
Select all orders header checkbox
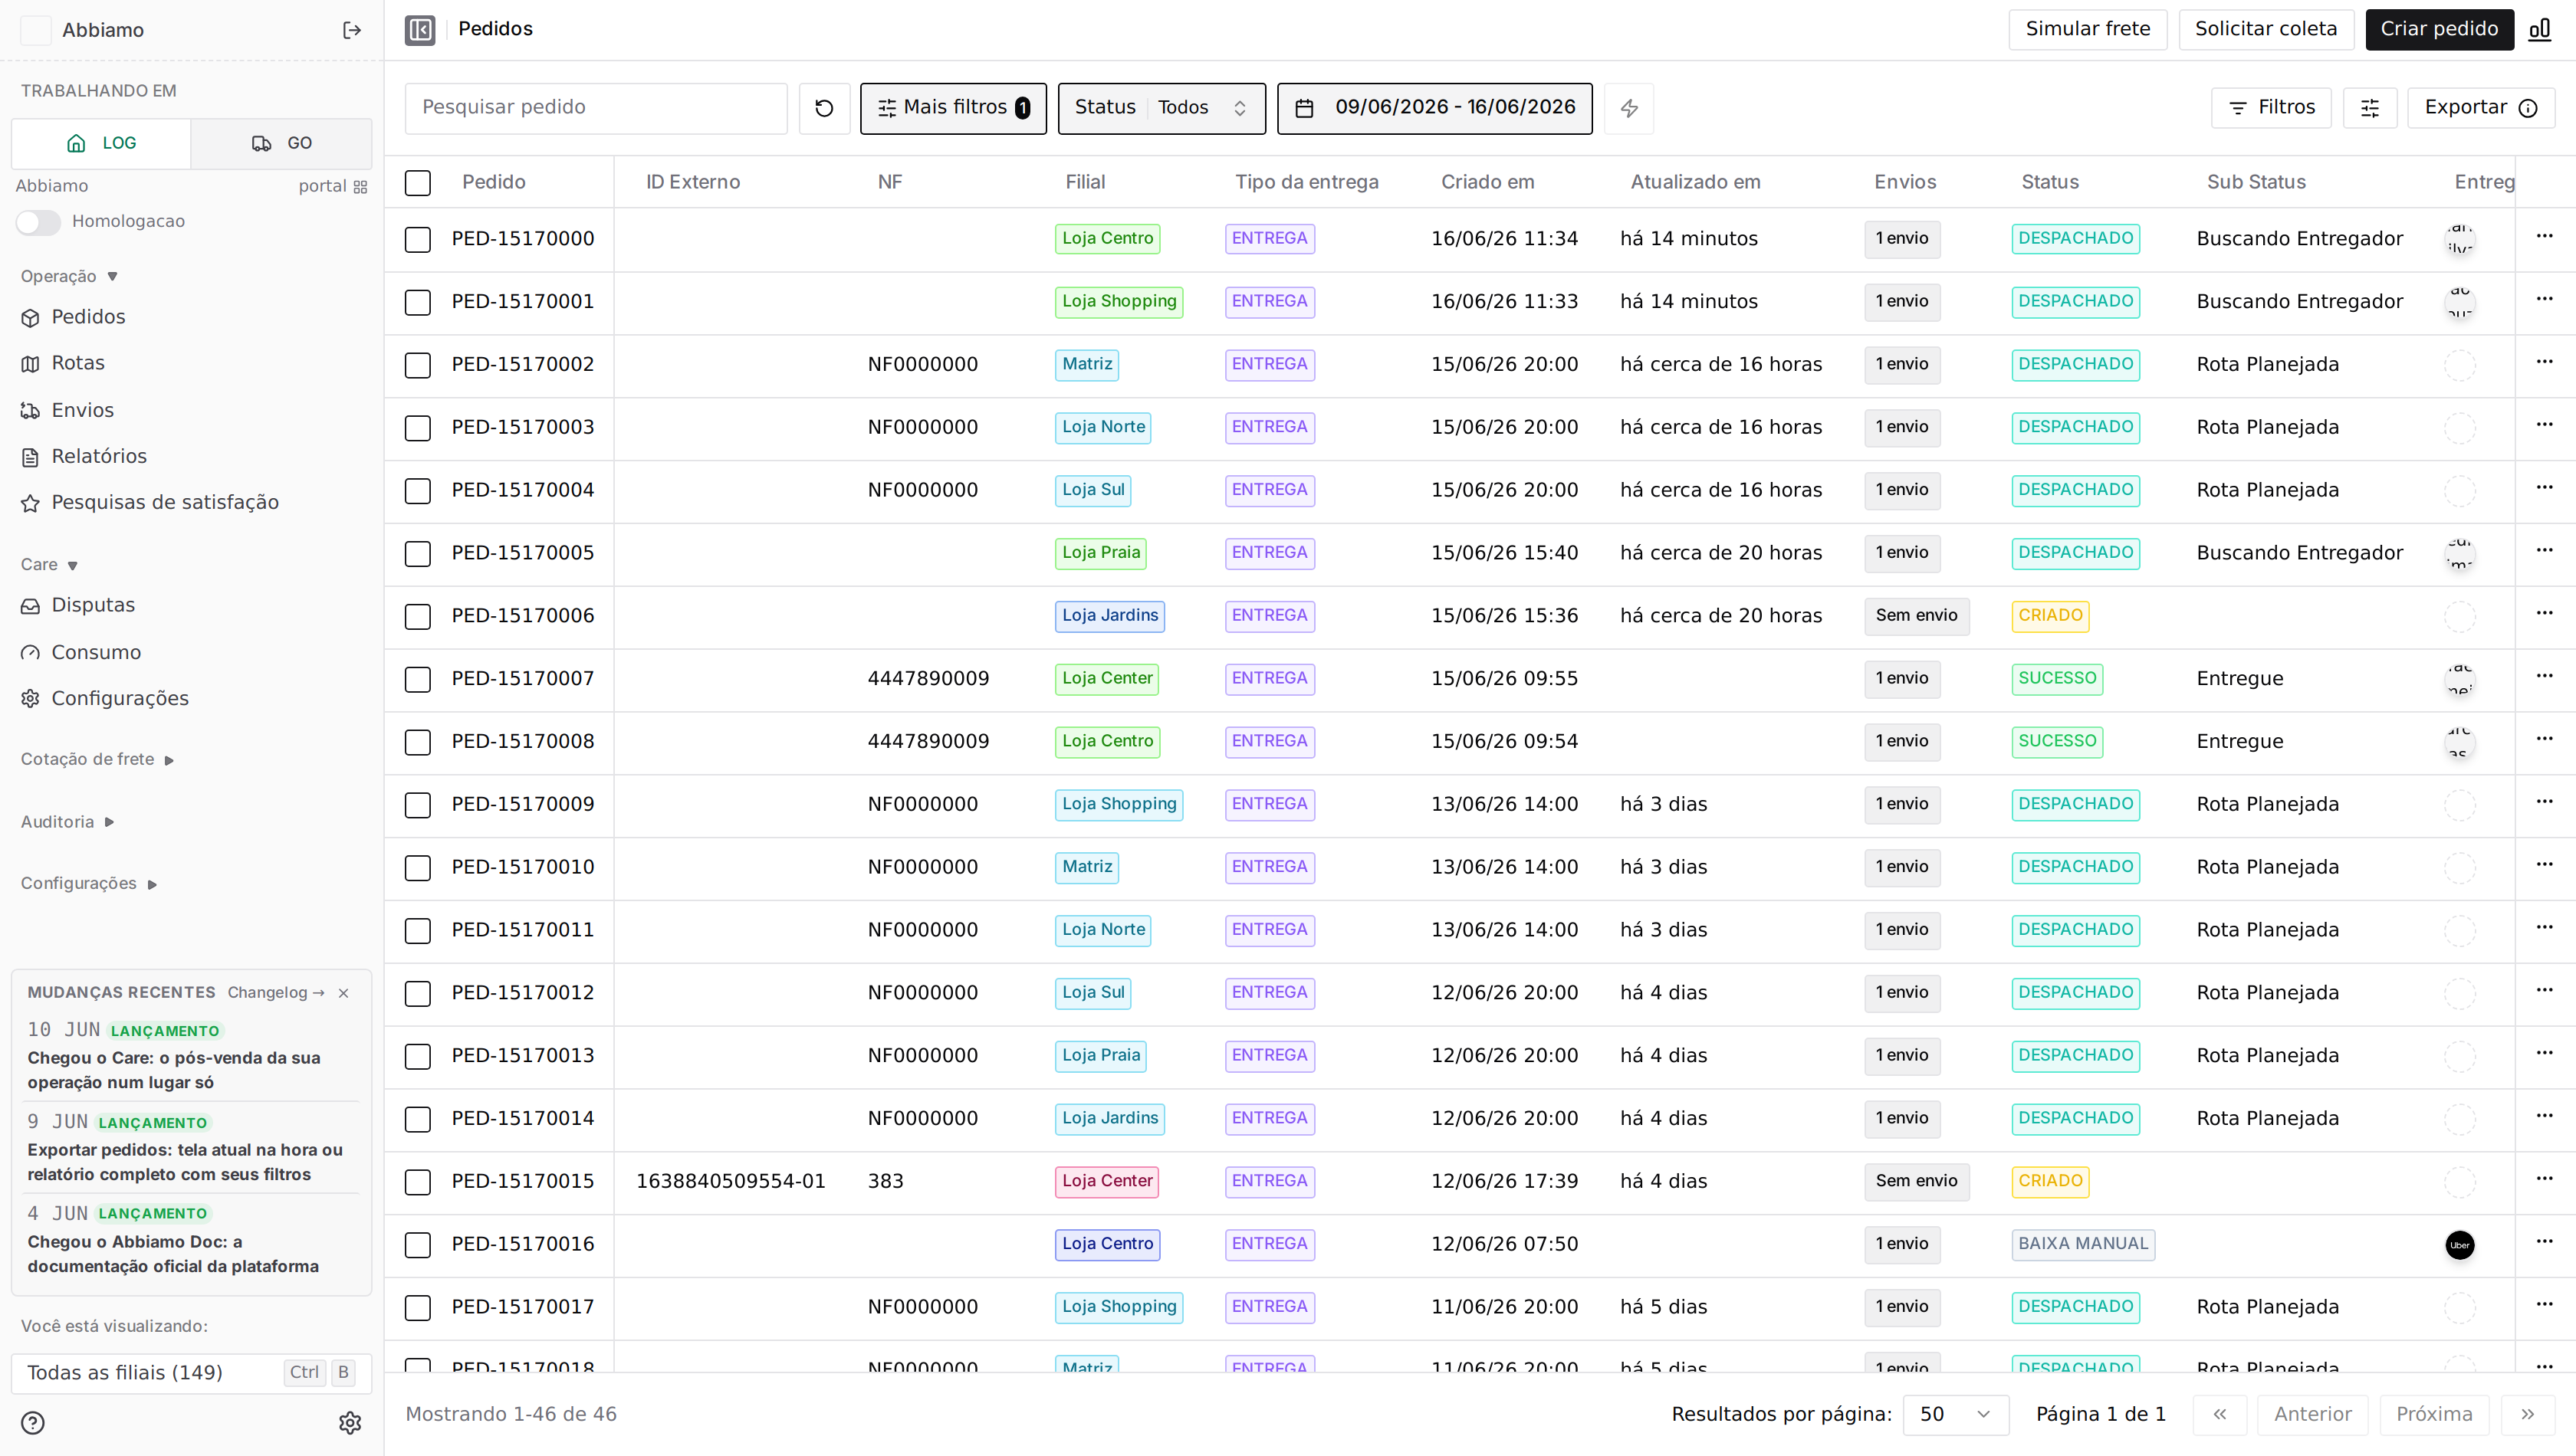418,183
